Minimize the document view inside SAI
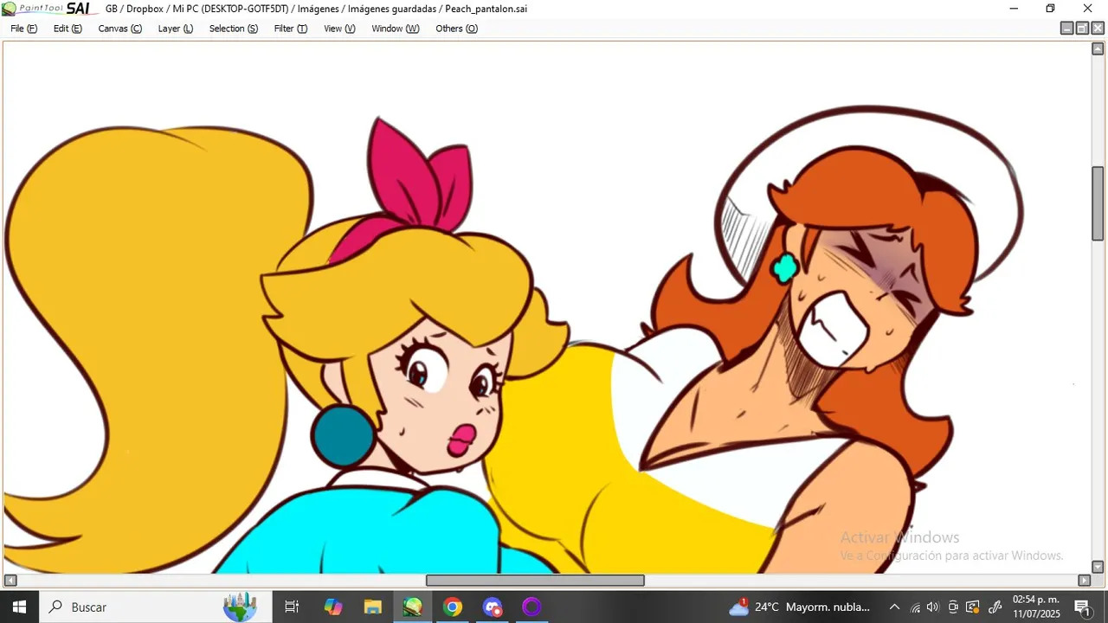 [x=1067, y=29]
